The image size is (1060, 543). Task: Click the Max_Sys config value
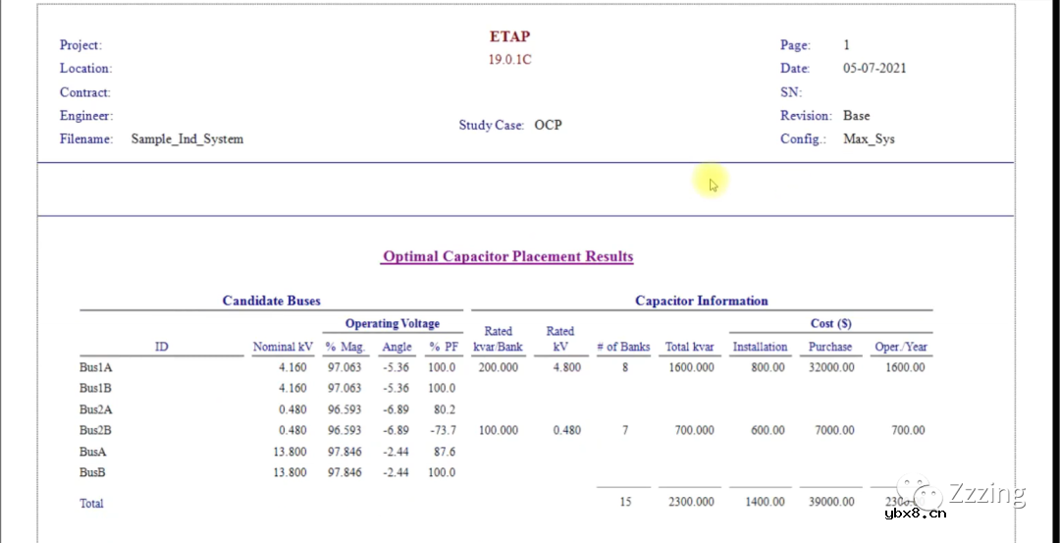[869, 139]
